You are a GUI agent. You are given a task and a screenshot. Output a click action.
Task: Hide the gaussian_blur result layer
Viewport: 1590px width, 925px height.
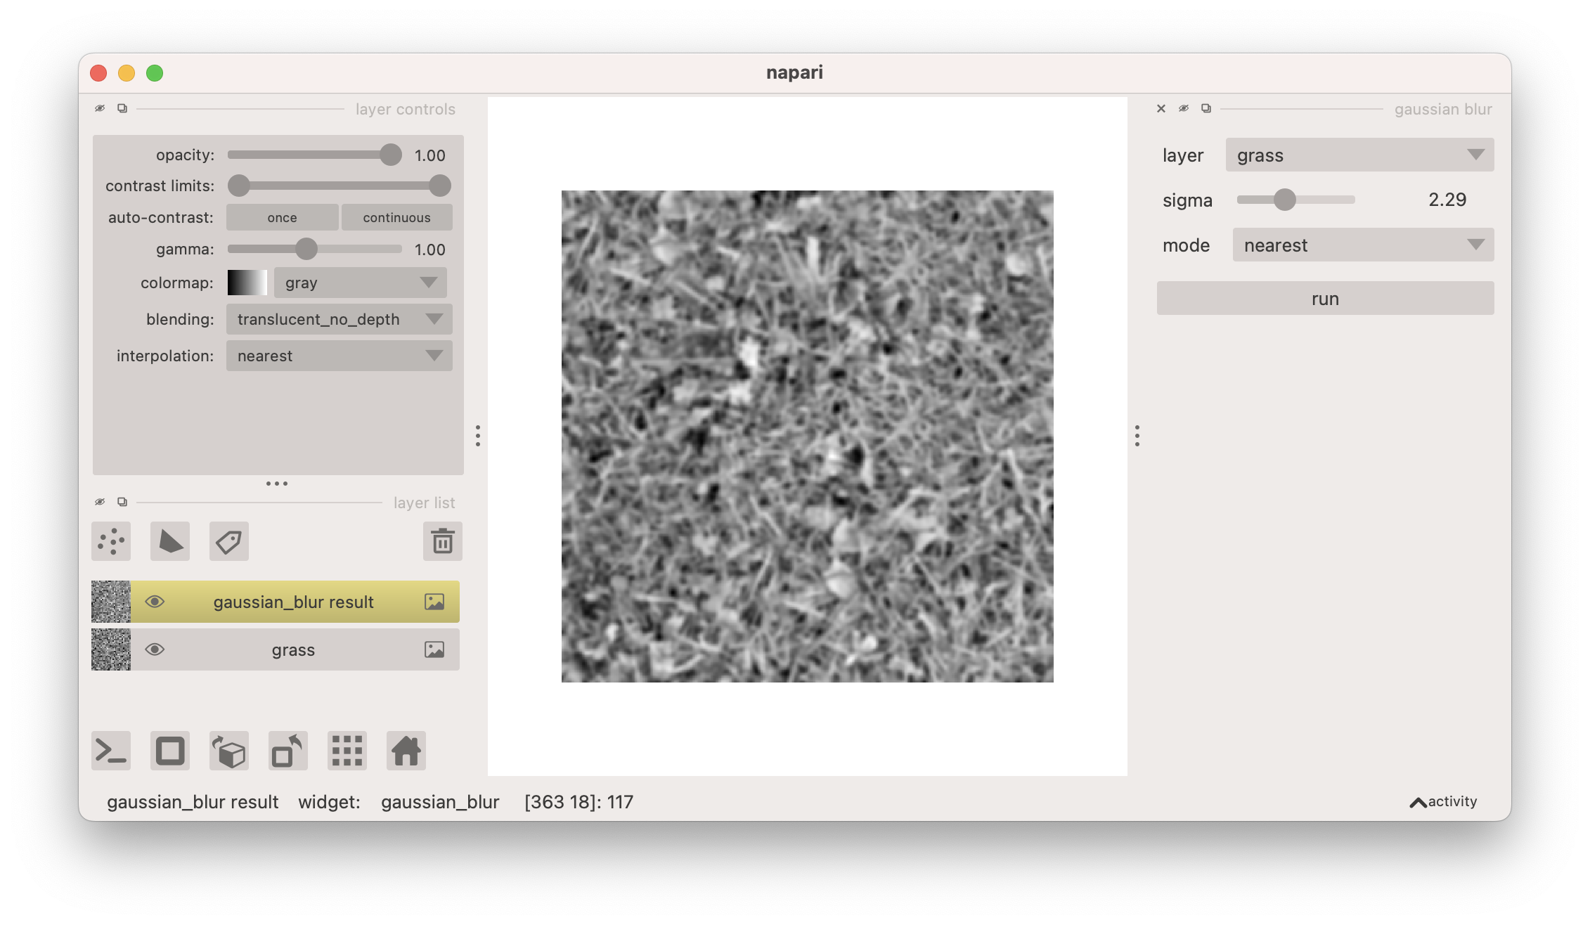156,602
